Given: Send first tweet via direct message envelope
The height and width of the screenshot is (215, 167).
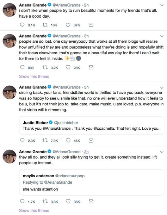Looking at the screenshot, I should pos(91,25).
